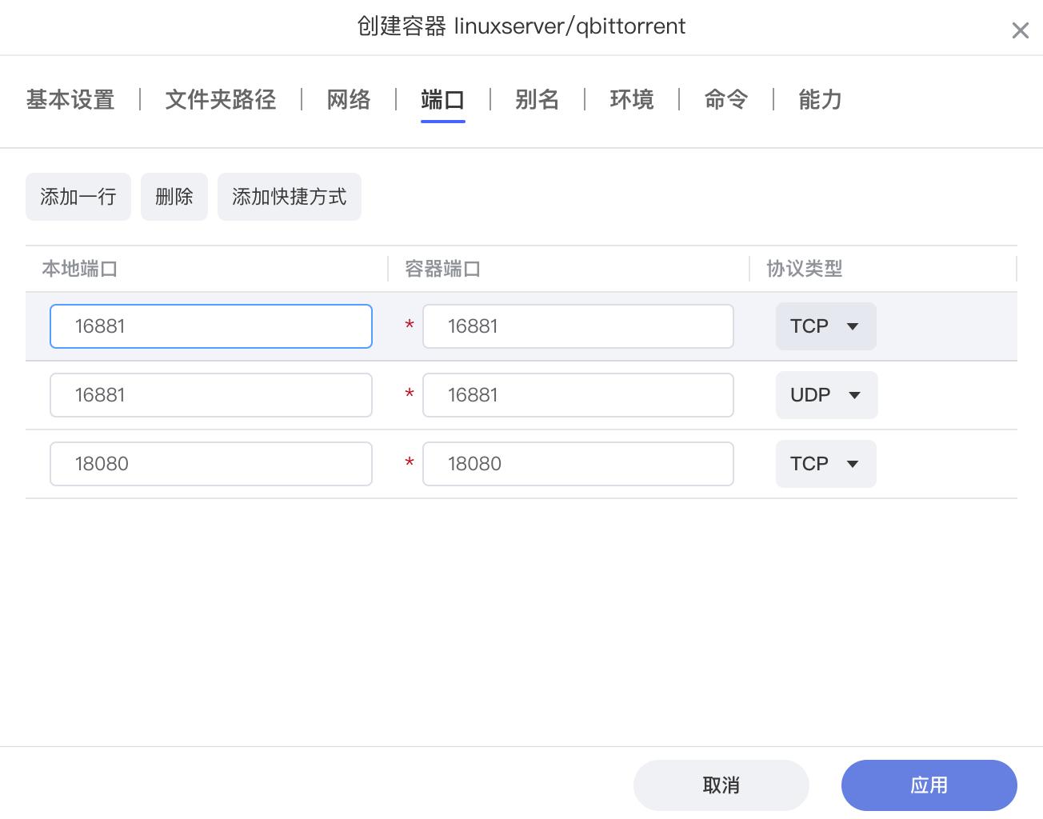This screenshot has height=819, width=1043.
Task: Click the 删除 button
Action: coord(174,196)
